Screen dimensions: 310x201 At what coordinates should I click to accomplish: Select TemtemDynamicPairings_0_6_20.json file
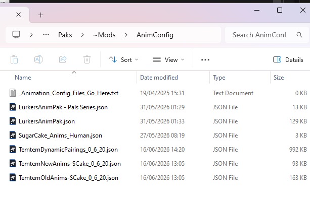pos(68,150)
